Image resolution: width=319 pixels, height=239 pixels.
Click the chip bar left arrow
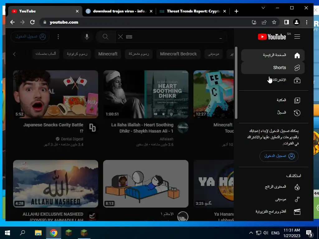point(14,54)
